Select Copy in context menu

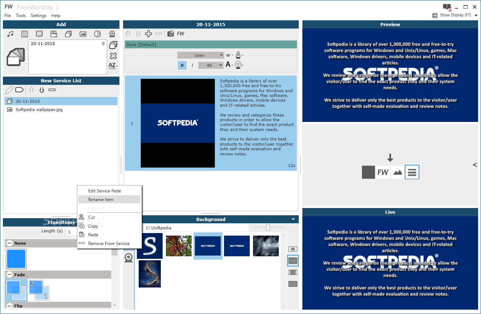pos(109,226)
